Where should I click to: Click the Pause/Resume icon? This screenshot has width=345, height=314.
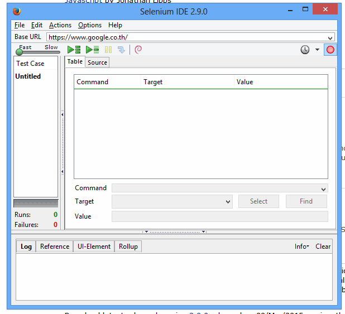(108, 50)
